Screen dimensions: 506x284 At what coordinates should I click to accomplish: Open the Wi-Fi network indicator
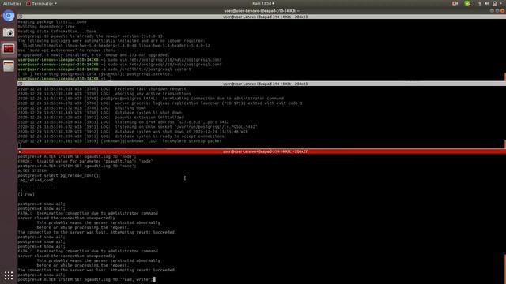(x=480, y=3)
